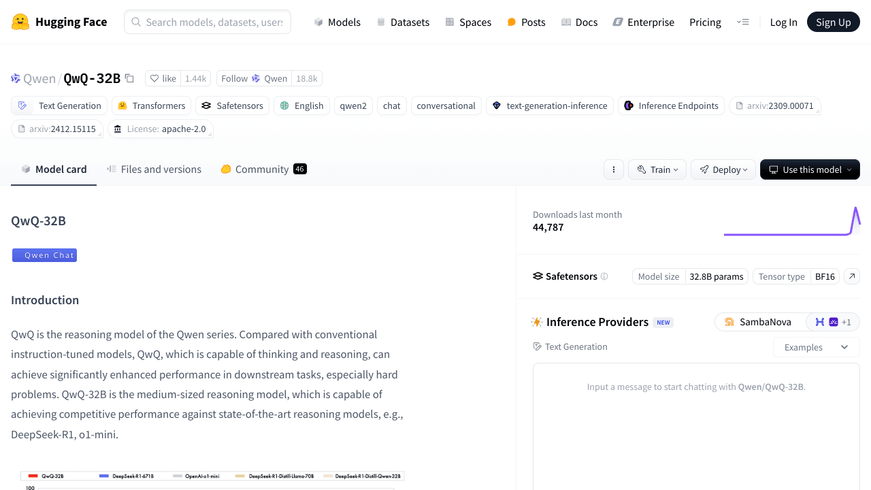871x490 pixels.
Task: Open the Examples dropdown
Action: [816, 347]
